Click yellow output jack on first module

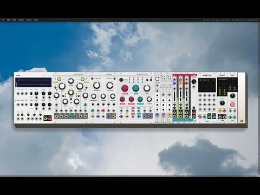click(x=45, y=119)
